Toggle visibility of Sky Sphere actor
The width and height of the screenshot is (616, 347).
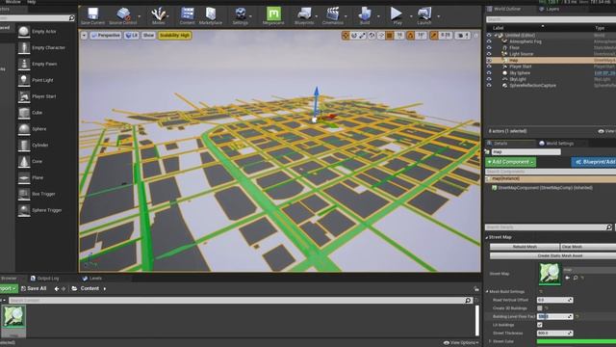click(489, 73)
